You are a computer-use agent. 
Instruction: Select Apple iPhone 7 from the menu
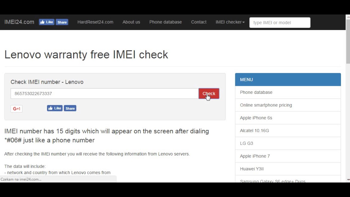288,156
